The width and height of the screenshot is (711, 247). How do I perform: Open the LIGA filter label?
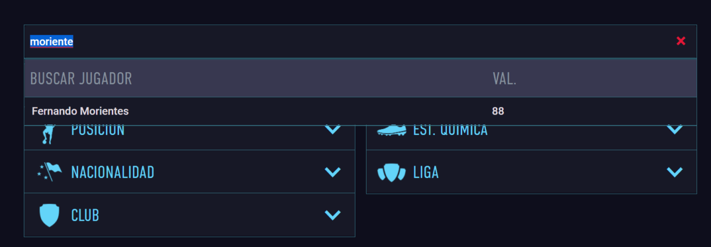(x=426, y=172)
